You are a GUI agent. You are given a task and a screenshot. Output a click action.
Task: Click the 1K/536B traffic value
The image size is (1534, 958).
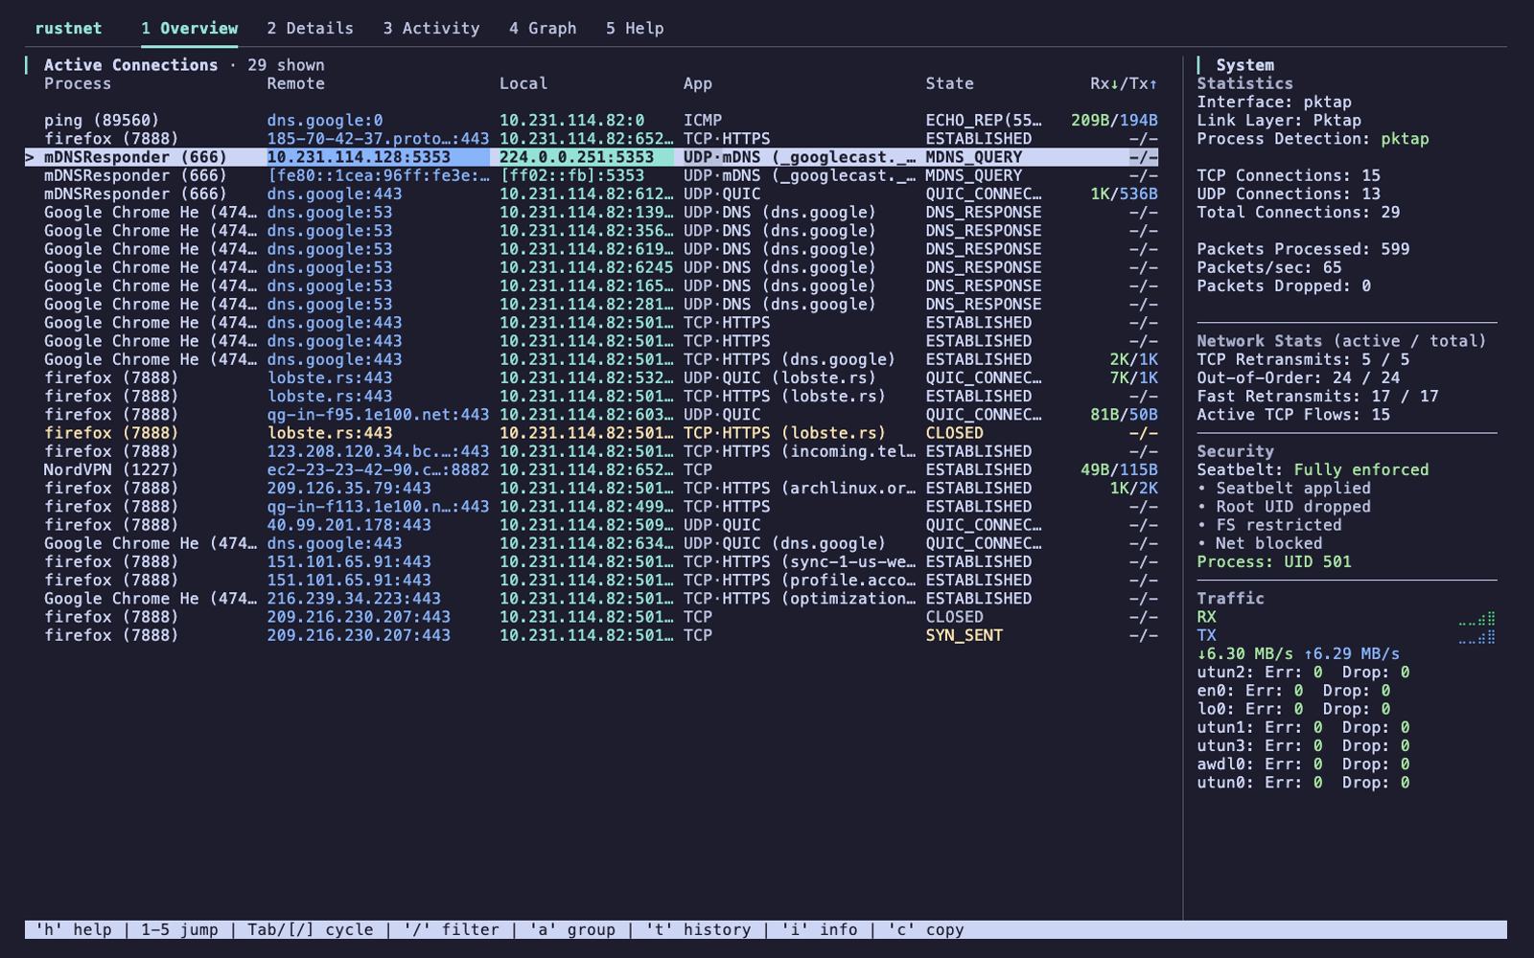pos(1124,194)
